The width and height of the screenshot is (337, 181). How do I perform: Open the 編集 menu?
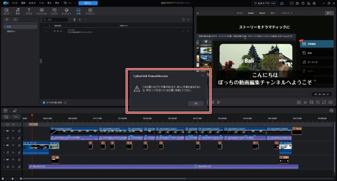click(x=23, y=3)
